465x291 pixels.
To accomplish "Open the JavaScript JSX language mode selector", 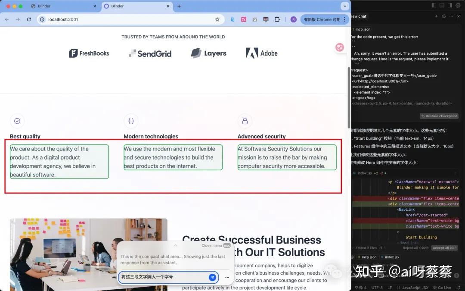I will [x=415, y=287].
